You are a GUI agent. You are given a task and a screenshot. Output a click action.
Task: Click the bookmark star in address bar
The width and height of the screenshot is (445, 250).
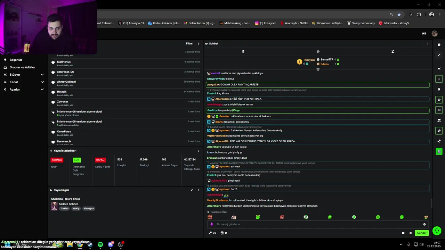coord(399,15)
